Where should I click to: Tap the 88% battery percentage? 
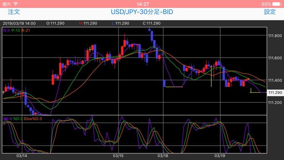(266, 4)
